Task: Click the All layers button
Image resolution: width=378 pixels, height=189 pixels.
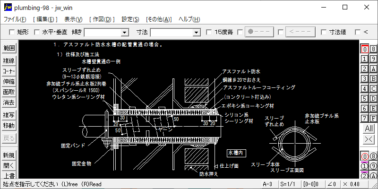Action: pos(369,129)
